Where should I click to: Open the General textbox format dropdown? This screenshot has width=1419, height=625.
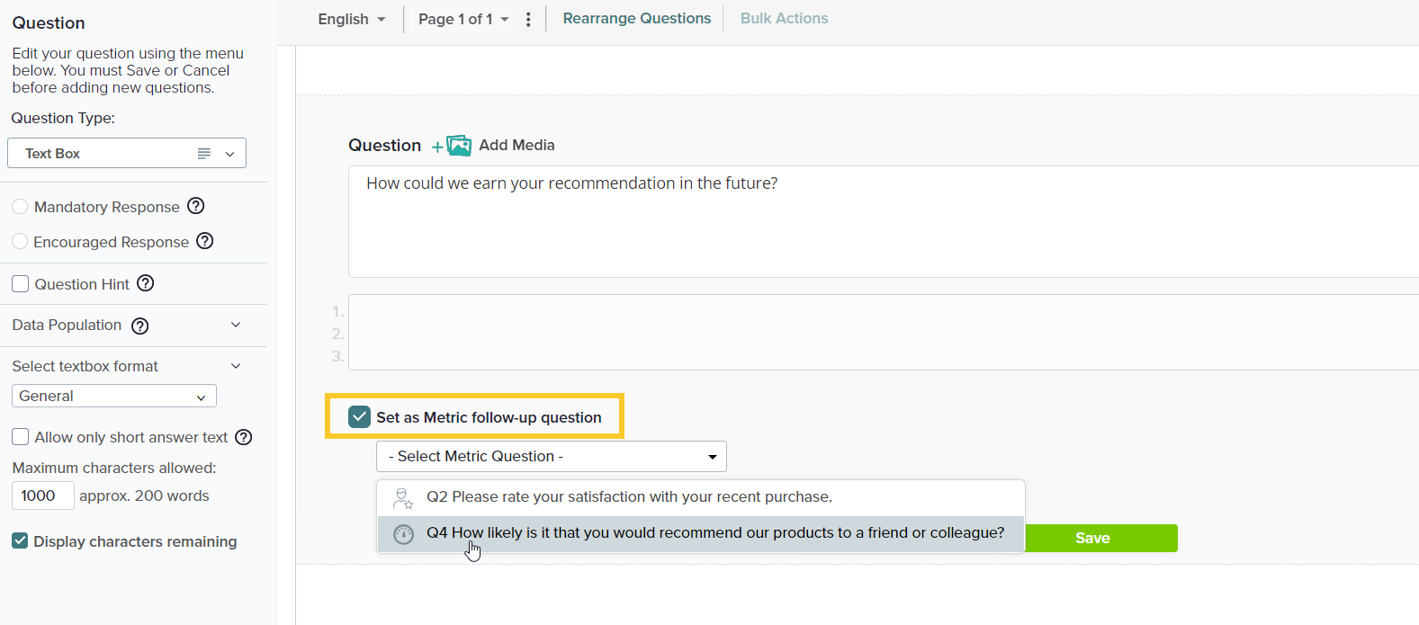click(113, 396)
